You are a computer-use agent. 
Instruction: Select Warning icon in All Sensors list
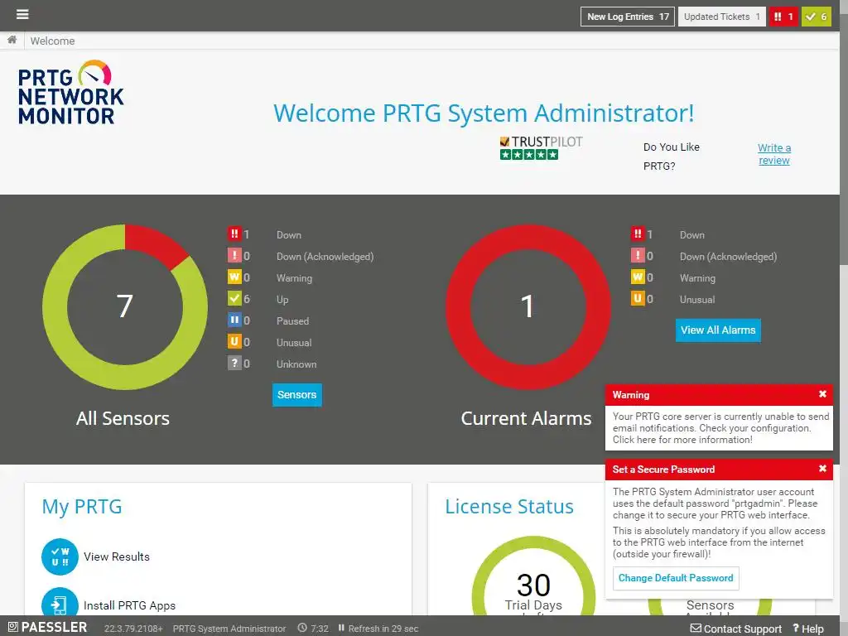tap(234, 277)
